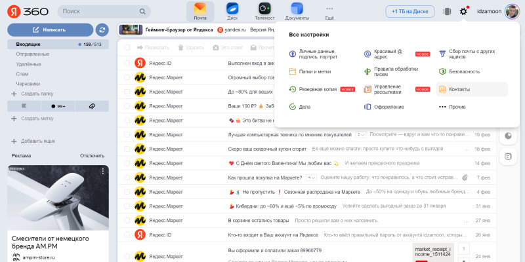Tick the select-all checkbox above email list
This screenshot has width=525, height=262.
127,48
